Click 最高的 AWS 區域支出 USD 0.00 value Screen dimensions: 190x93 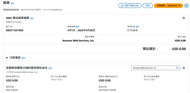[105, 81]
